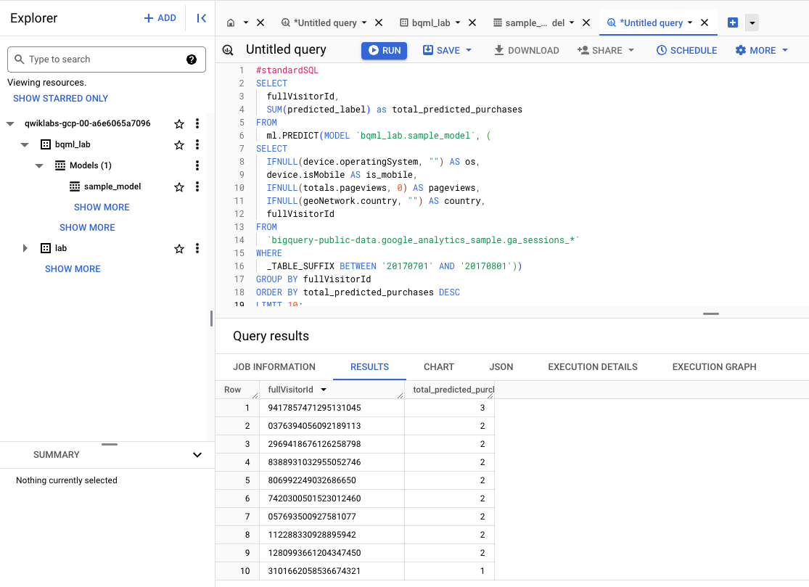
Task: Open actions menu for bqml_lab dataset
Action: coord(197,145)
